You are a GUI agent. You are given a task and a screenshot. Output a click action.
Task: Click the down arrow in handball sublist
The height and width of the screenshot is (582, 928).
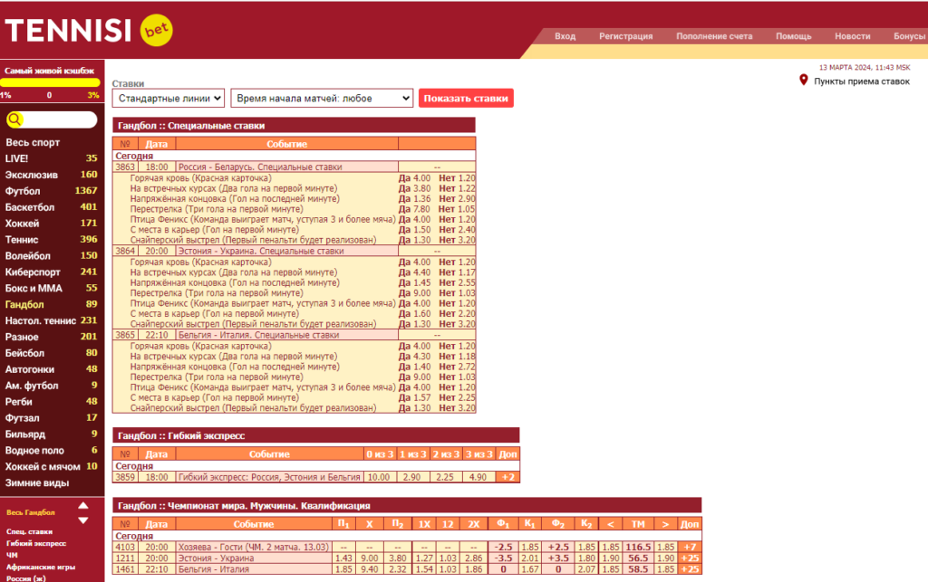82,520
